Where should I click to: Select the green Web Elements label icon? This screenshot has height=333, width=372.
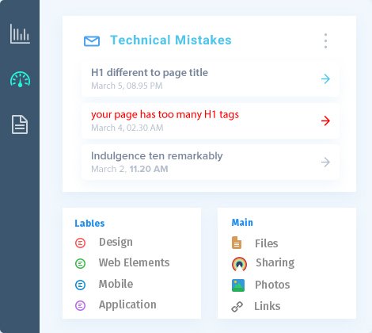click(80, 263)
